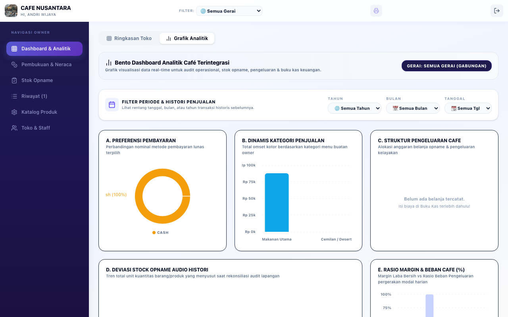Click the Stok Opname clipboard icon
The height and width of the screenshot is (317, 508).
point(14,80)
